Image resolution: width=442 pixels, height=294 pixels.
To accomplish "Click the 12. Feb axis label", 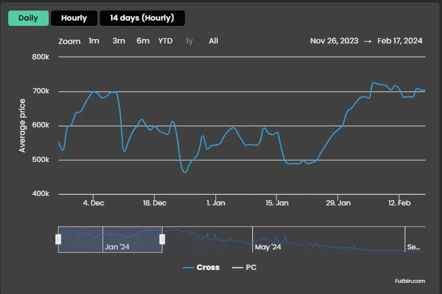I will [x=399, y=203].
